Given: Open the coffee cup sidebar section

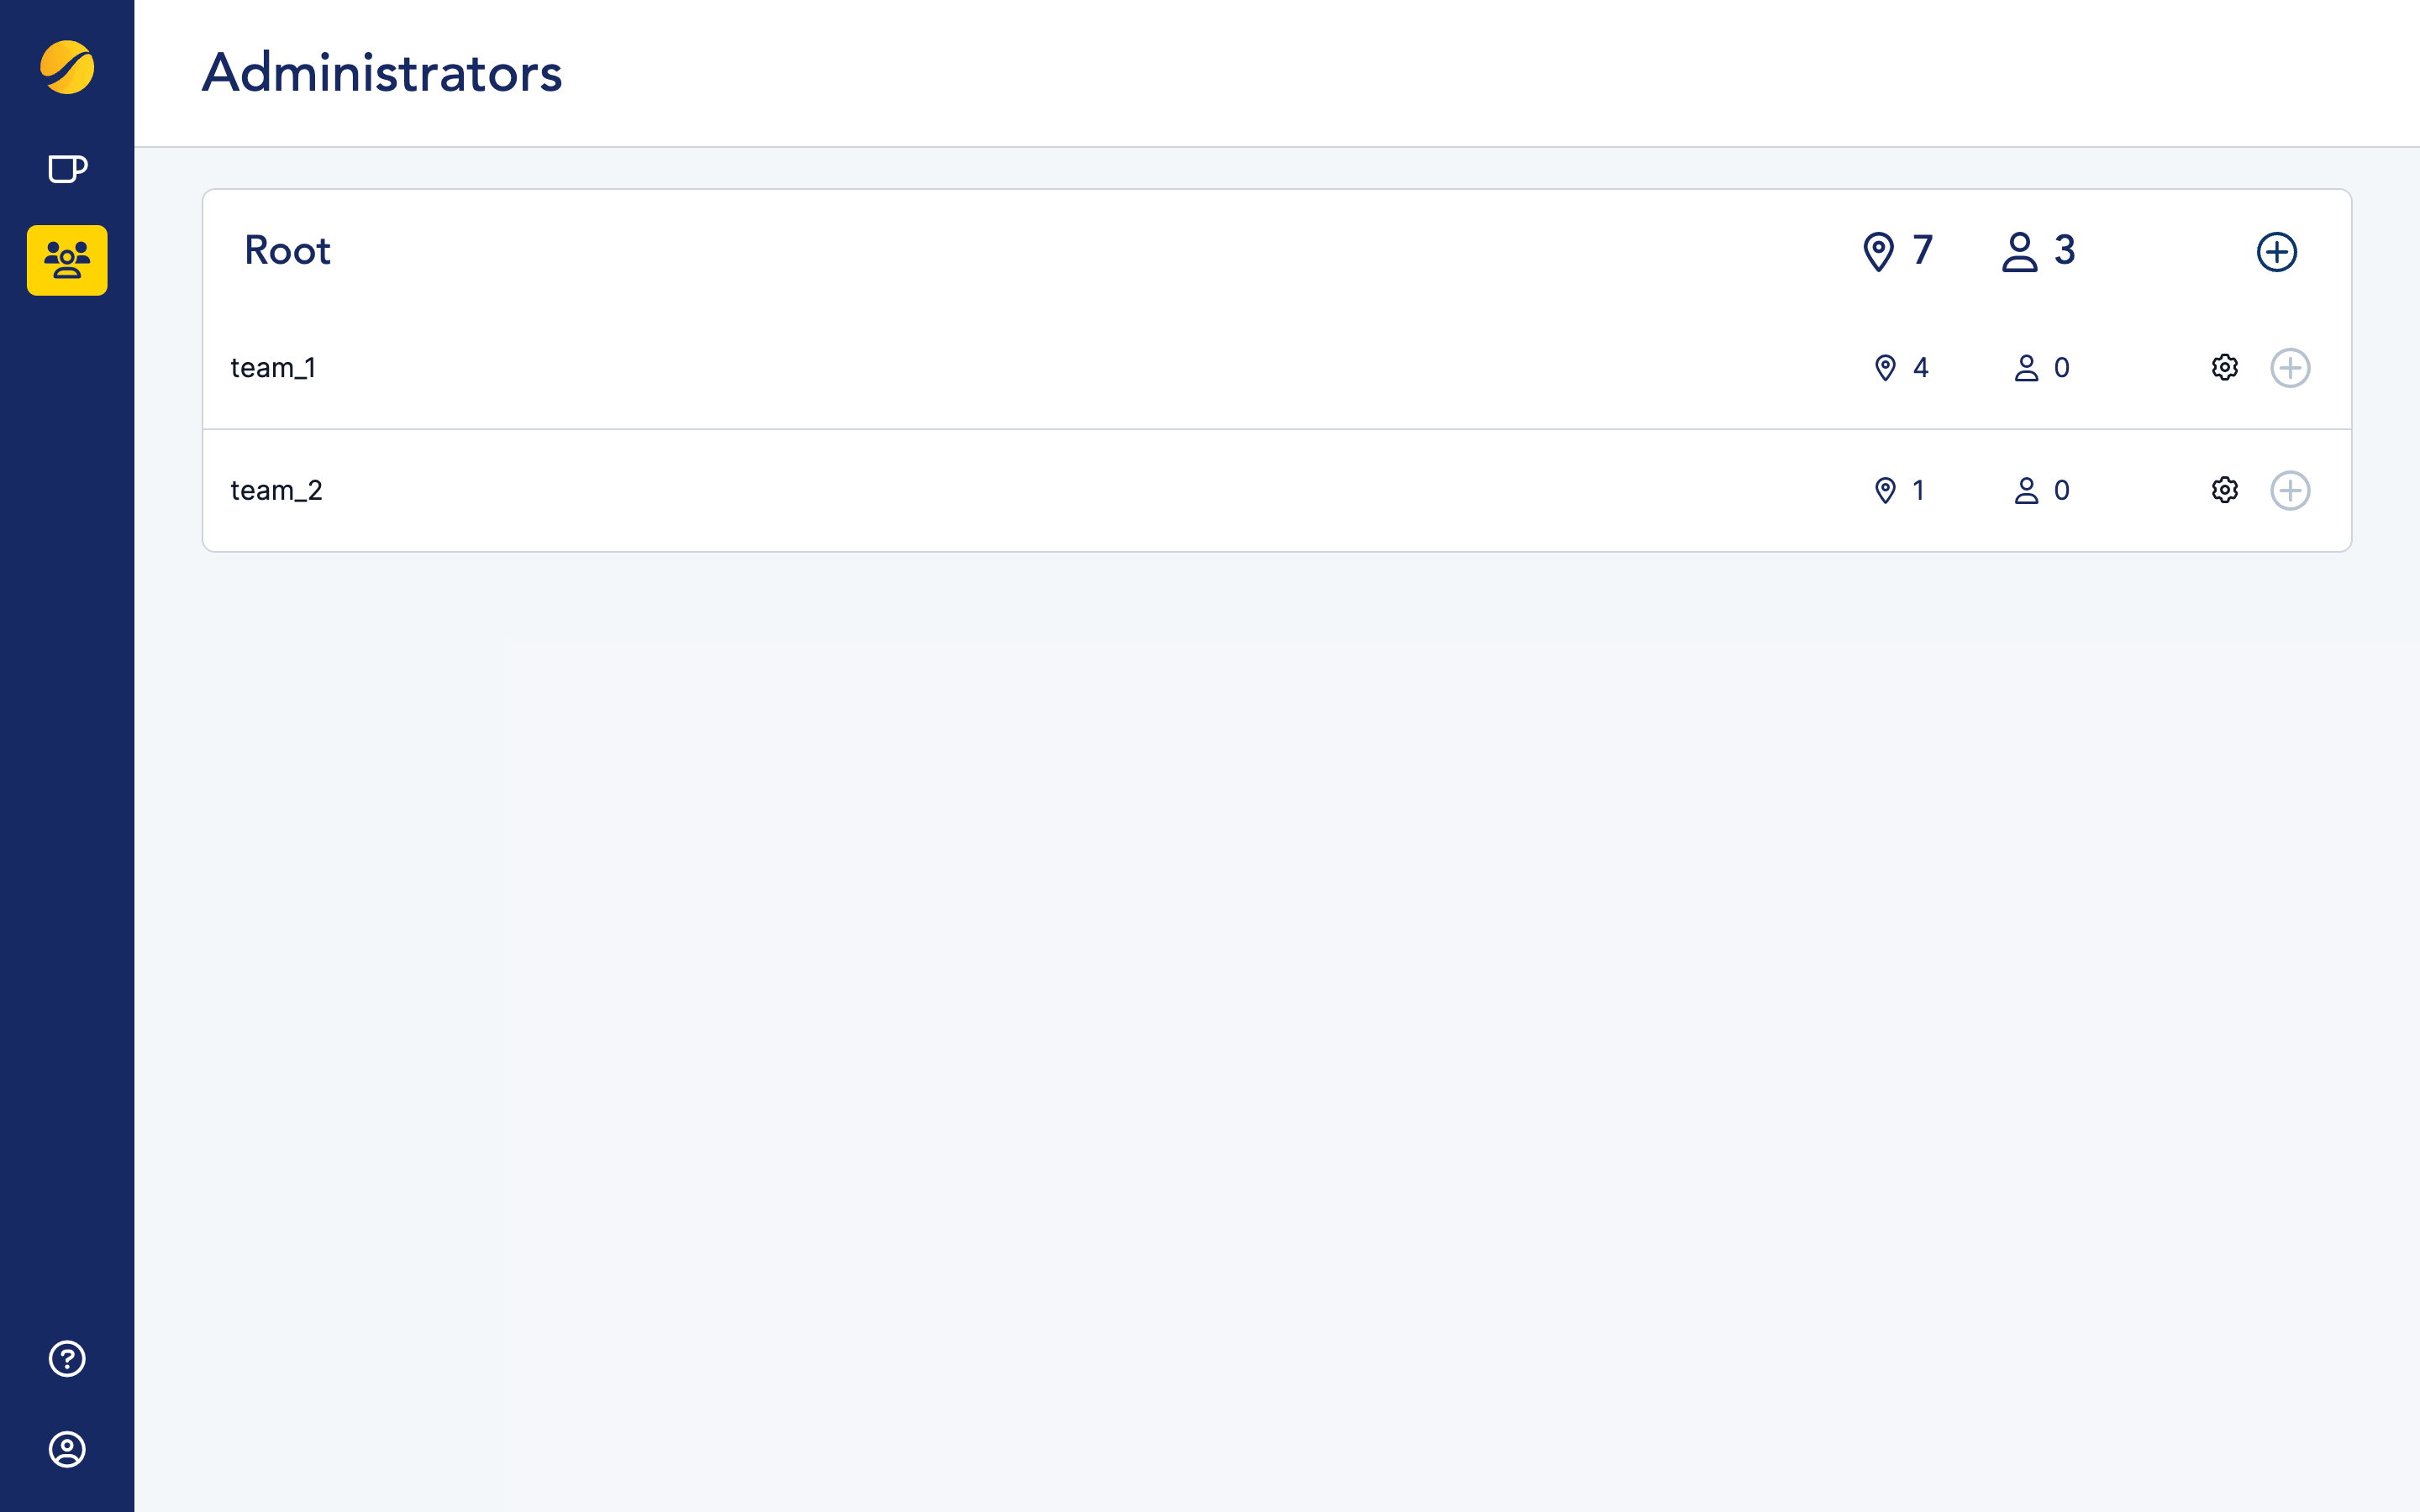Looking at the screenshot, I should click(x=67, y=169).
